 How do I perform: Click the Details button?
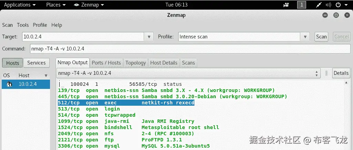(341, 73)
